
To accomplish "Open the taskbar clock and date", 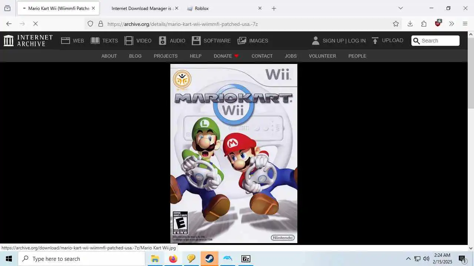I will (x=443, y=259).
